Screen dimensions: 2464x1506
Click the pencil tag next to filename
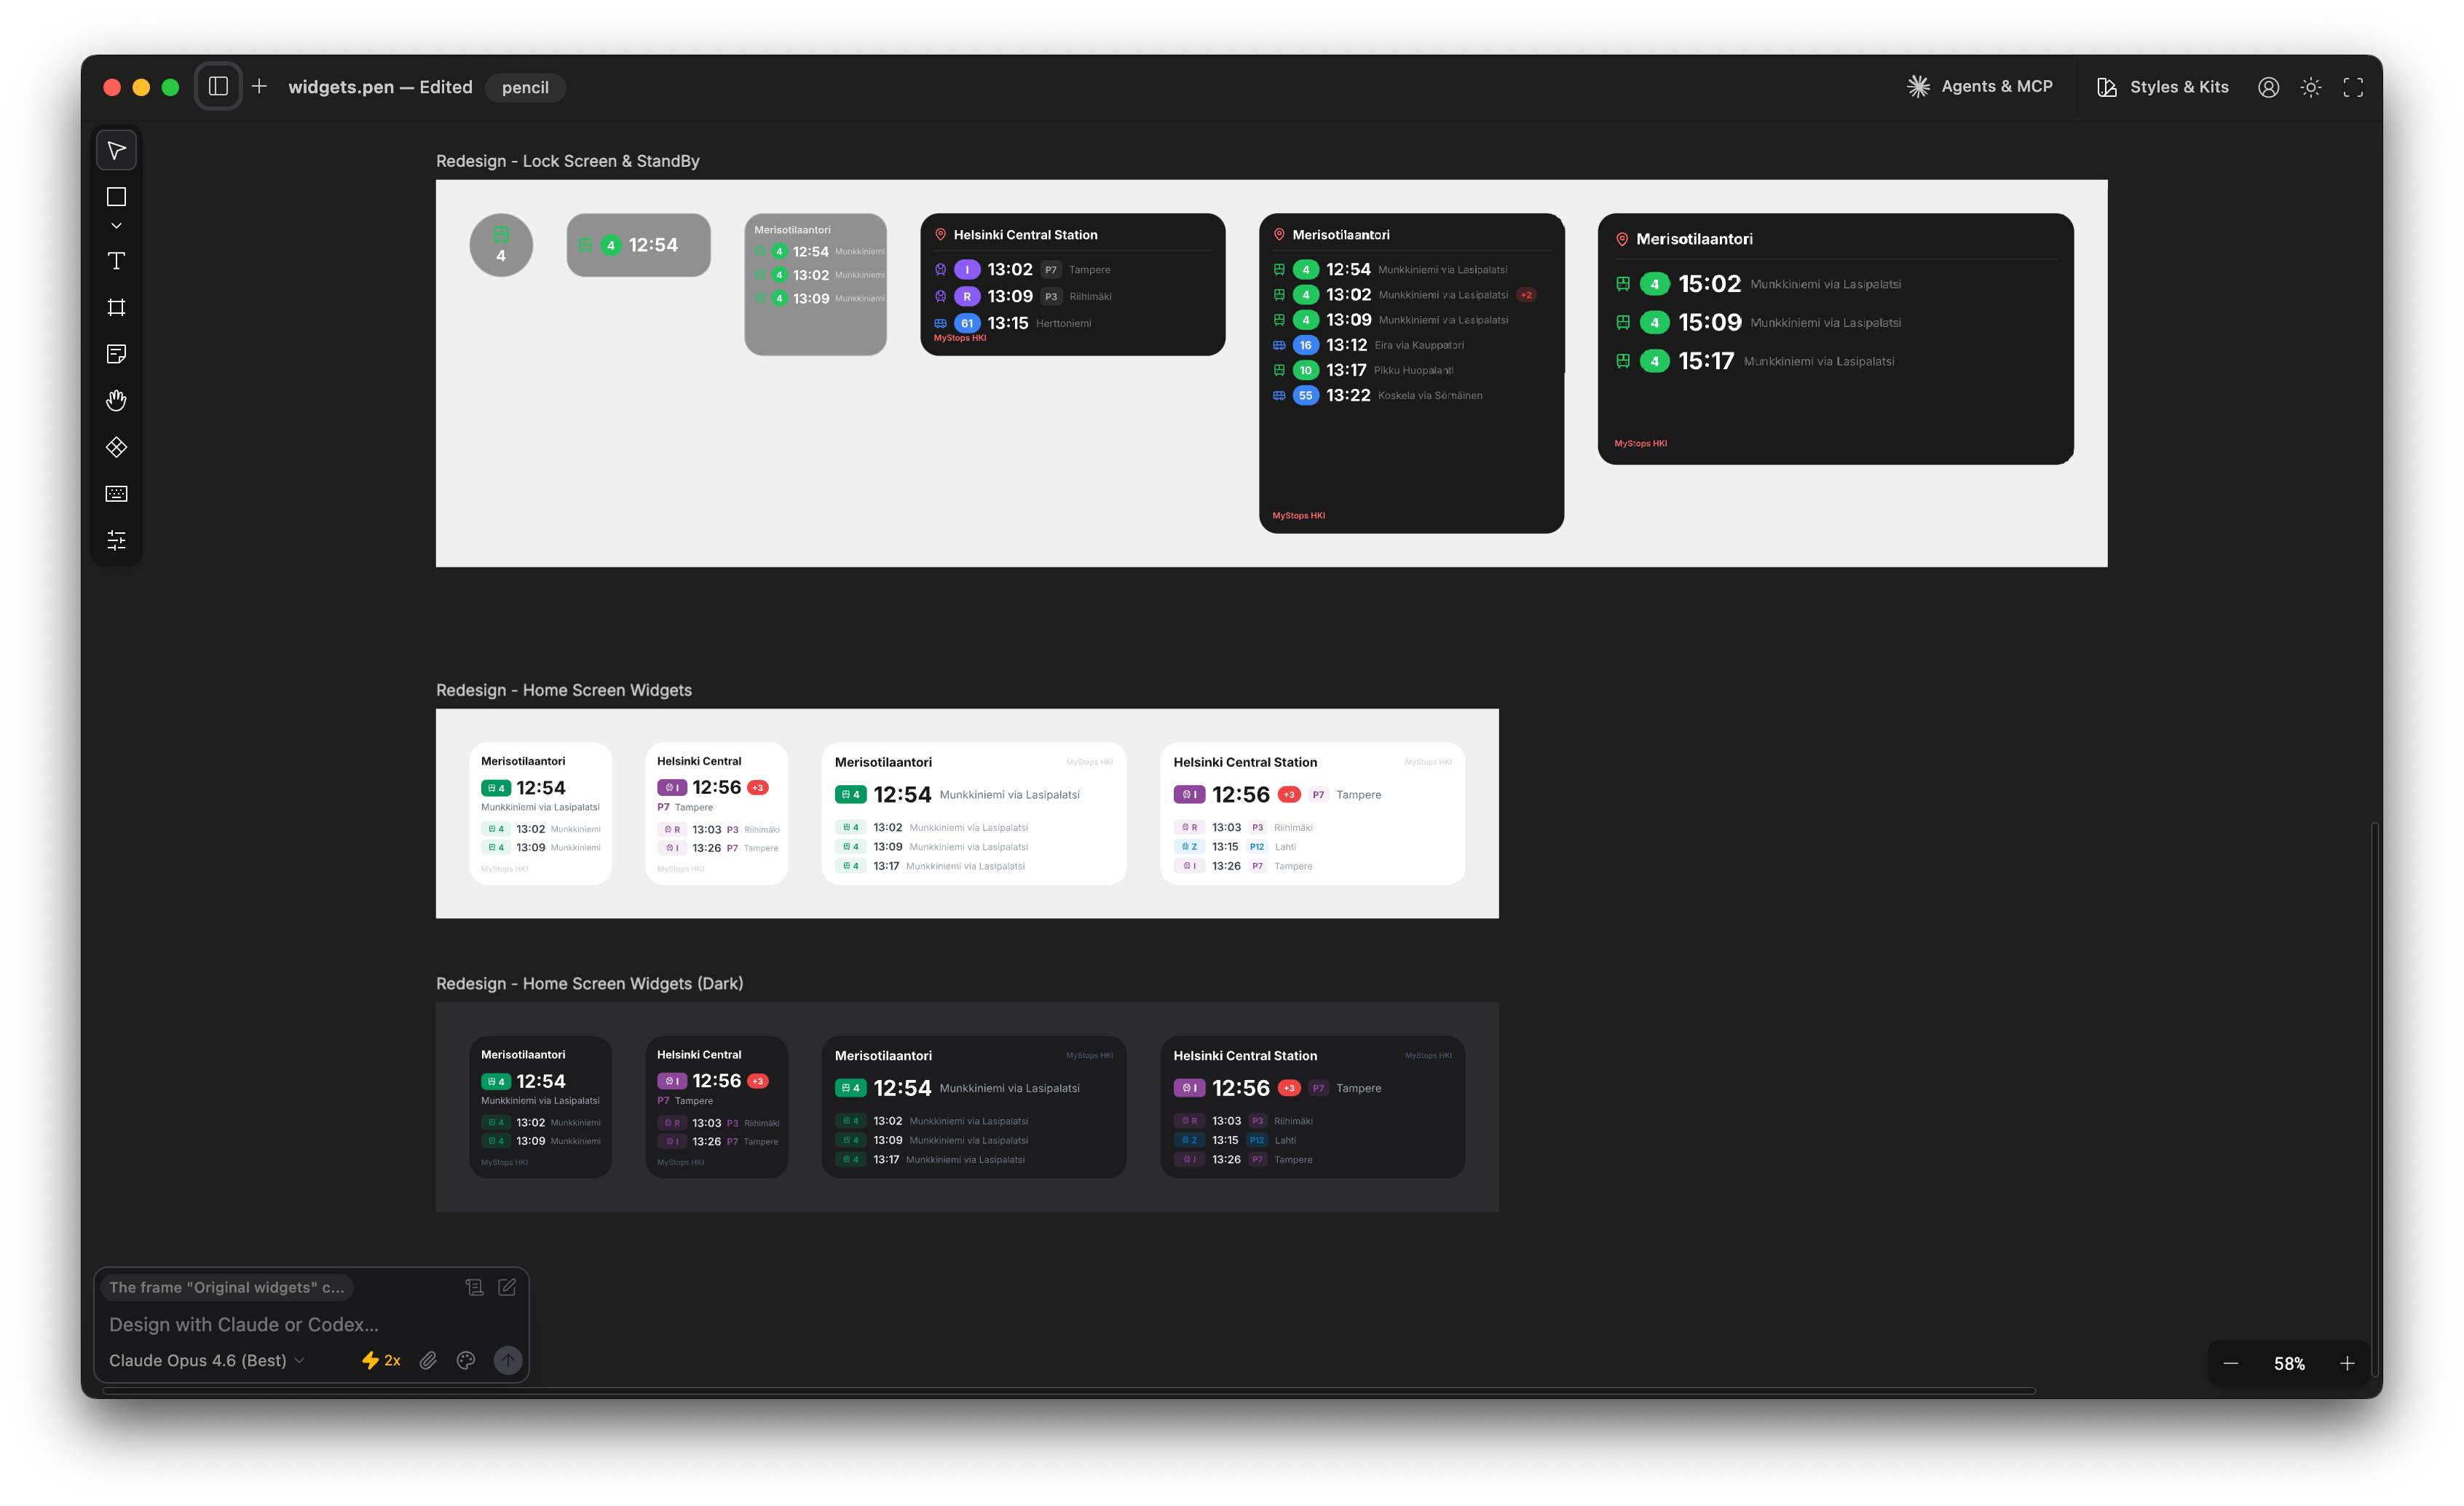[525, 87]
